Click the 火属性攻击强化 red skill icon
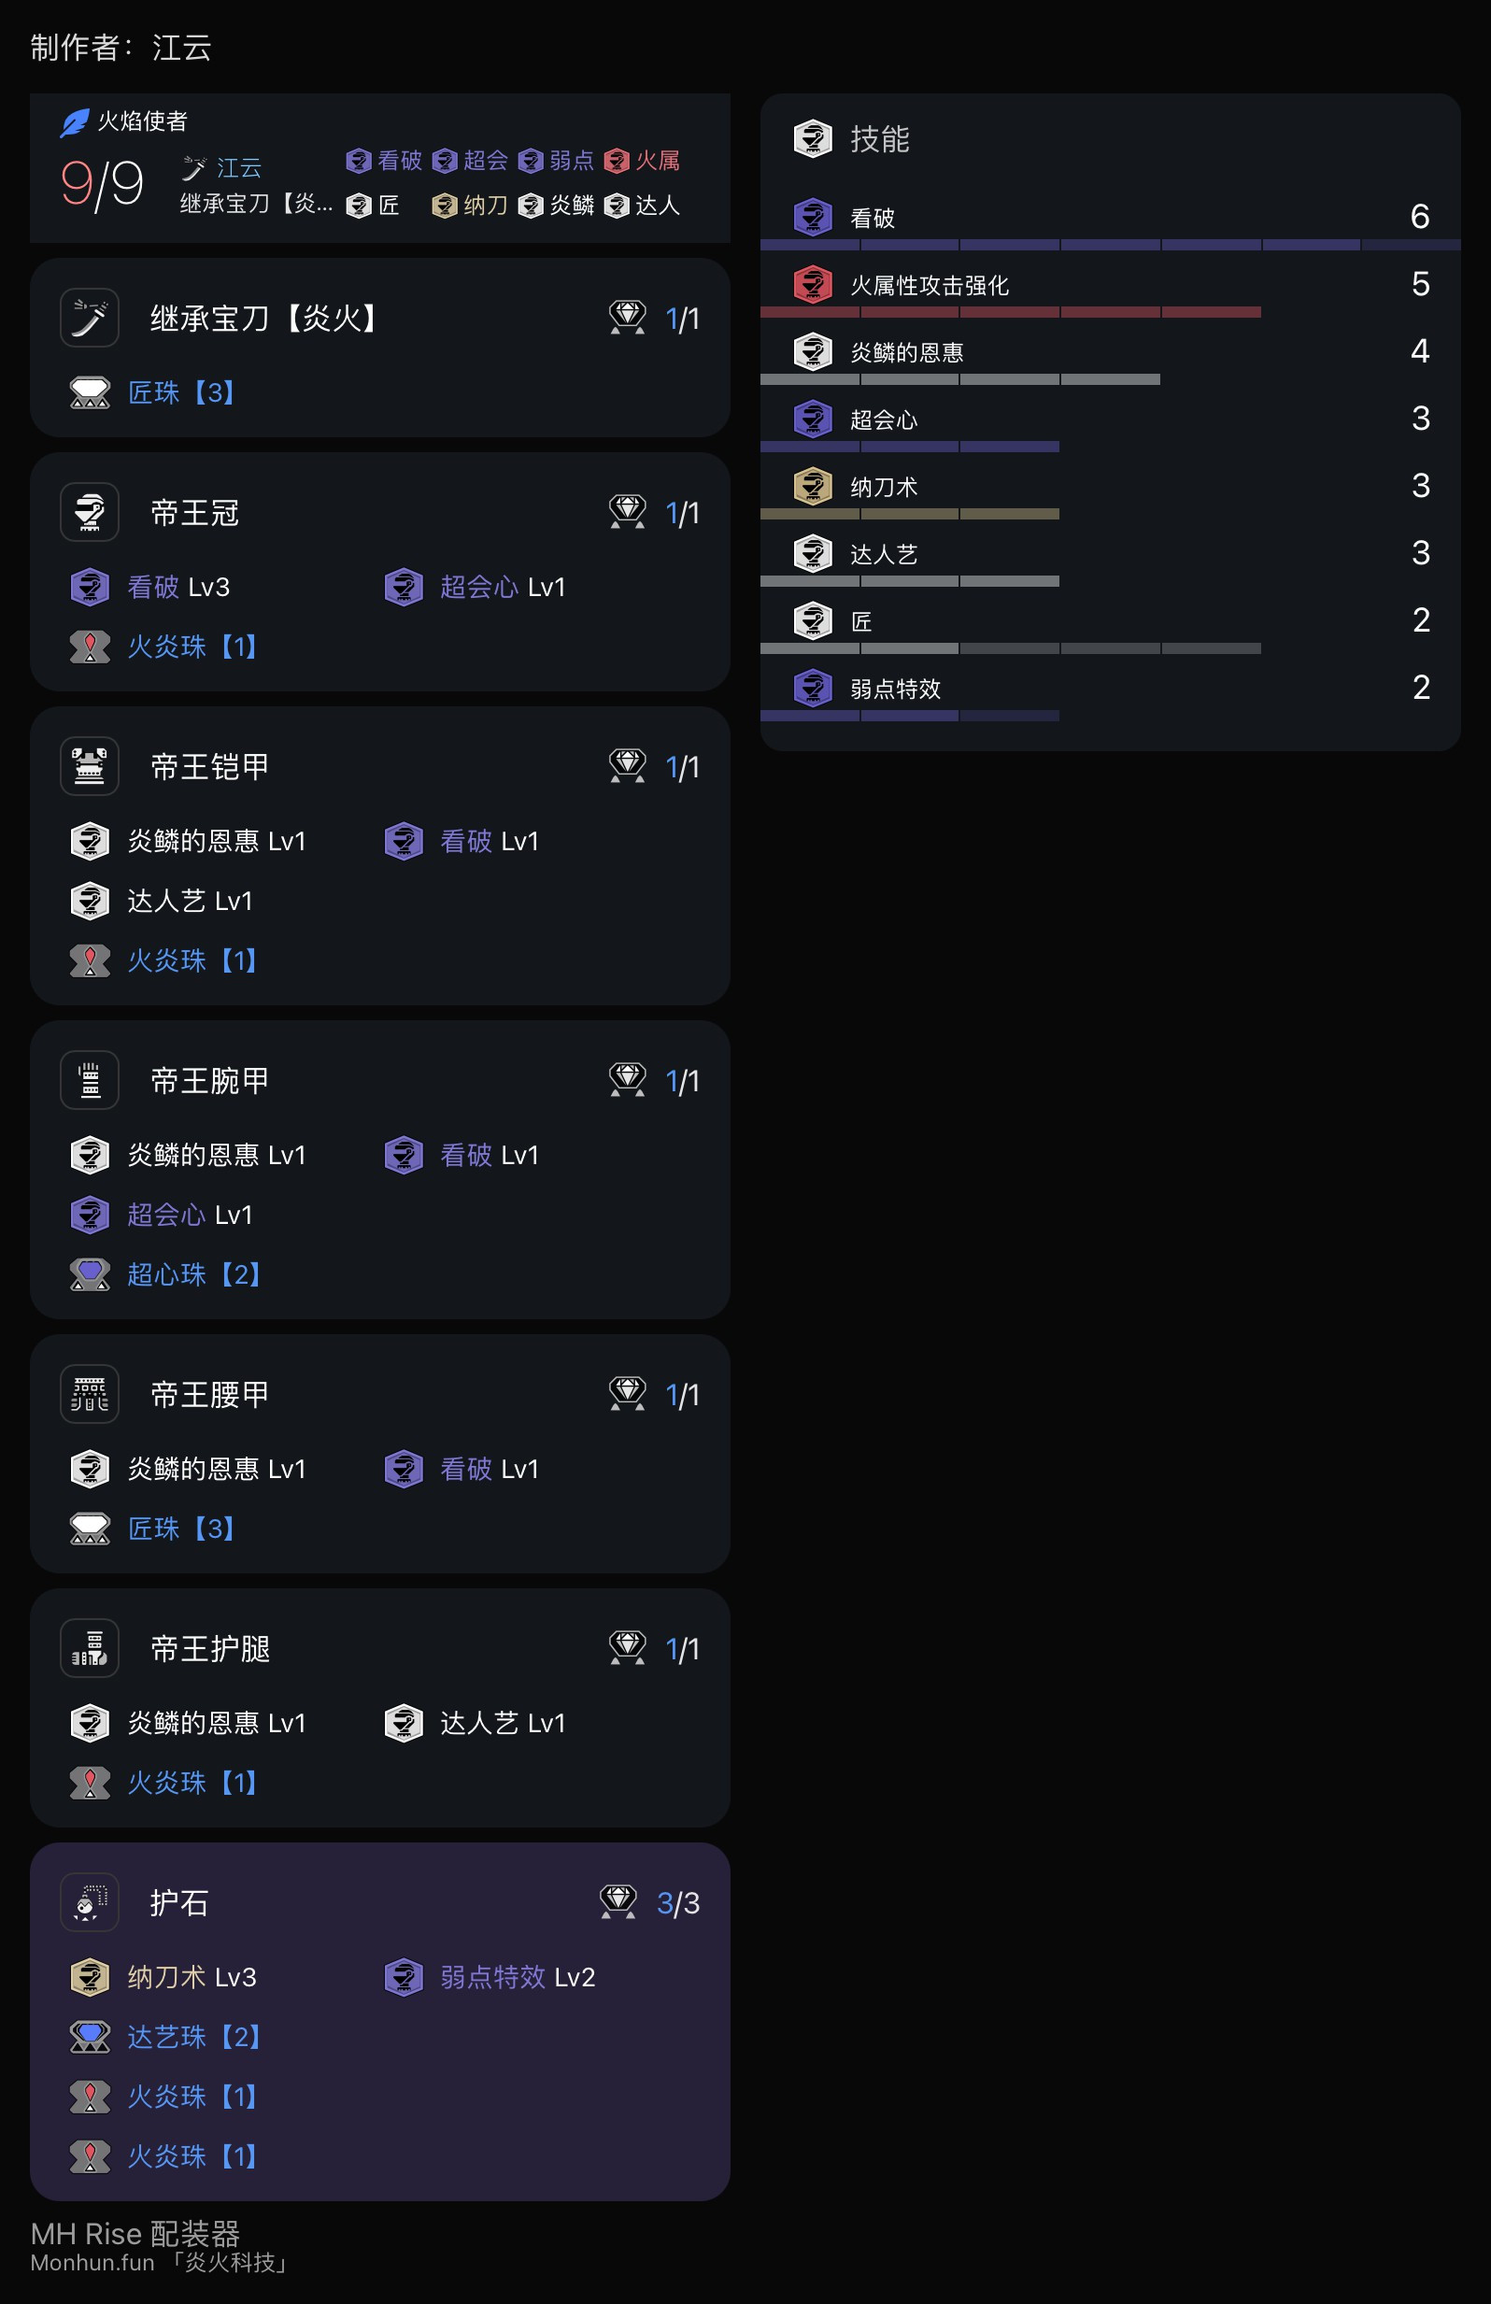Screen dimensions: 1491x2304 click(813, 285)
